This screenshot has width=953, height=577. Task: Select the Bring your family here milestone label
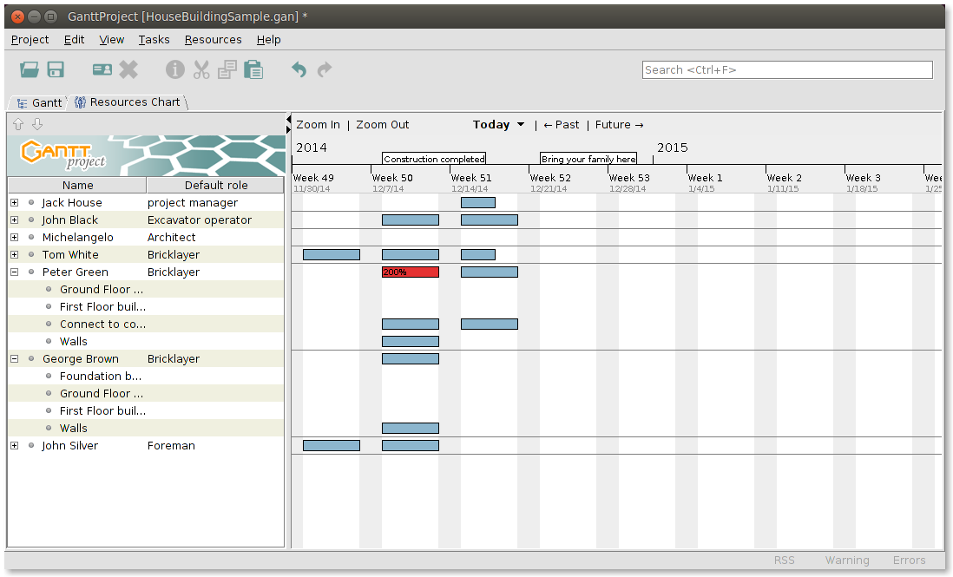(x=588, y=159)
